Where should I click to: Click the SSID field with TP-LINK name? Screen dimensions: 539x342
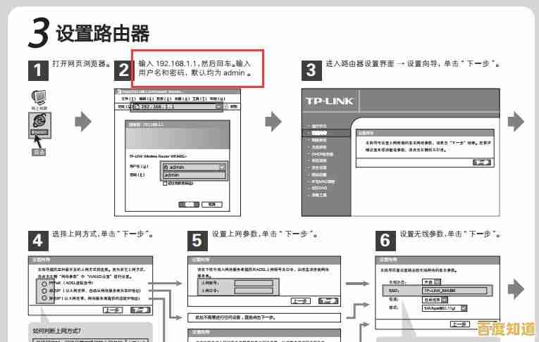[454, 290]
